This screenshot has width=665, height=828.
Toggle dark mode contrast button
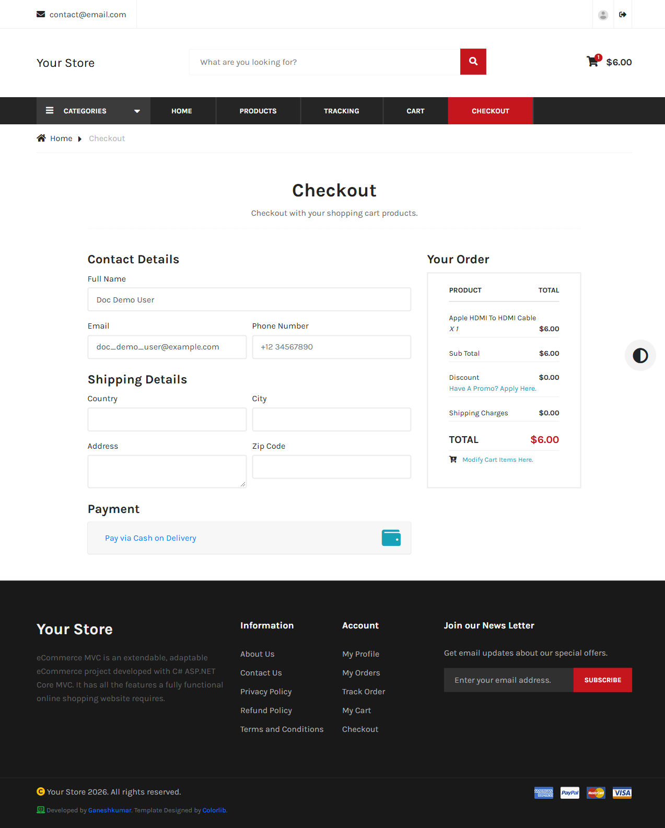[640, 355]
